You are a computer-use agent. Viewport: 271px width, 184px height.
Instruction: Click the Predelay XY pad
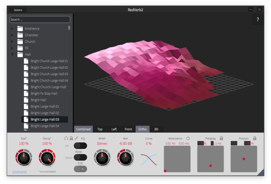point(211,159)
